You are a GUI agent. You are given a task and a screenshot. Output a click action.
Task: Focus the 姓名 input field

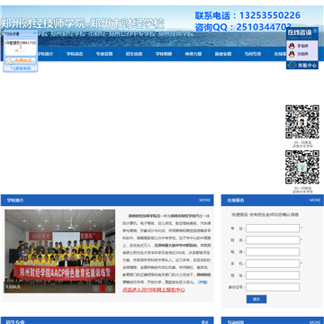coord(273,240)
